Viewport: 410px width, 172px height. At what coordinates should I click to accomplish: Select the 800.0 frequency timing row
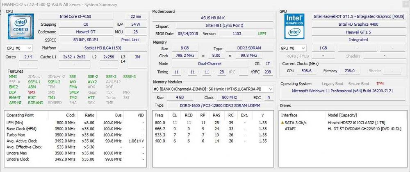click(213, 123)
